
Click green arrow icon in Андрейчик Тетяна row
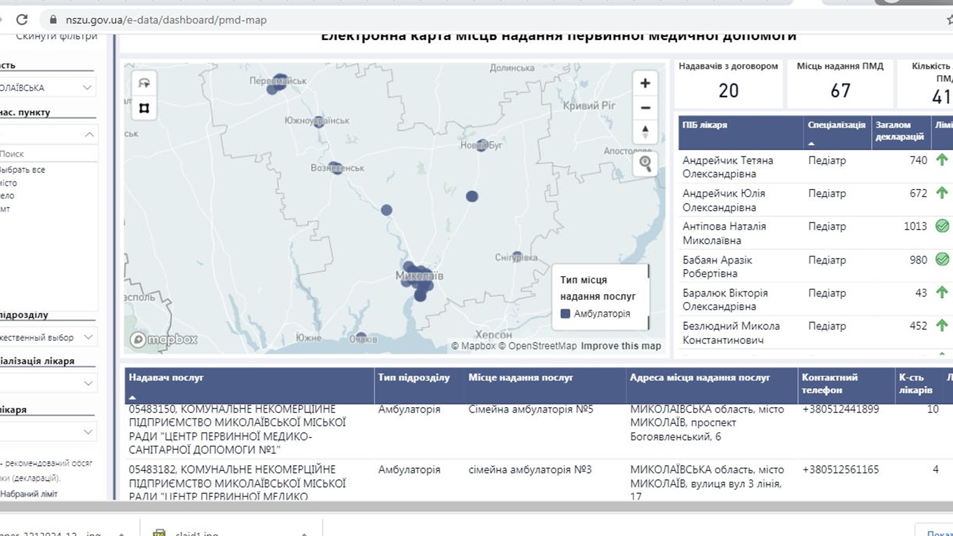click(x=942, y=160)
